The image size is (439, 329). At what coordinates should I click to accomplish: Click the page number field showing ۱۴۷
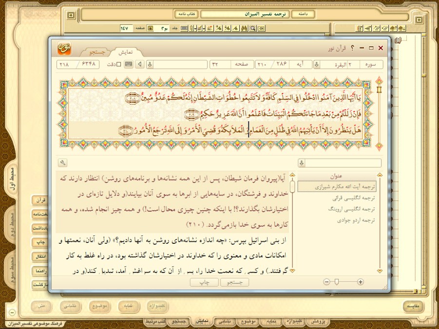pos(126,28)
